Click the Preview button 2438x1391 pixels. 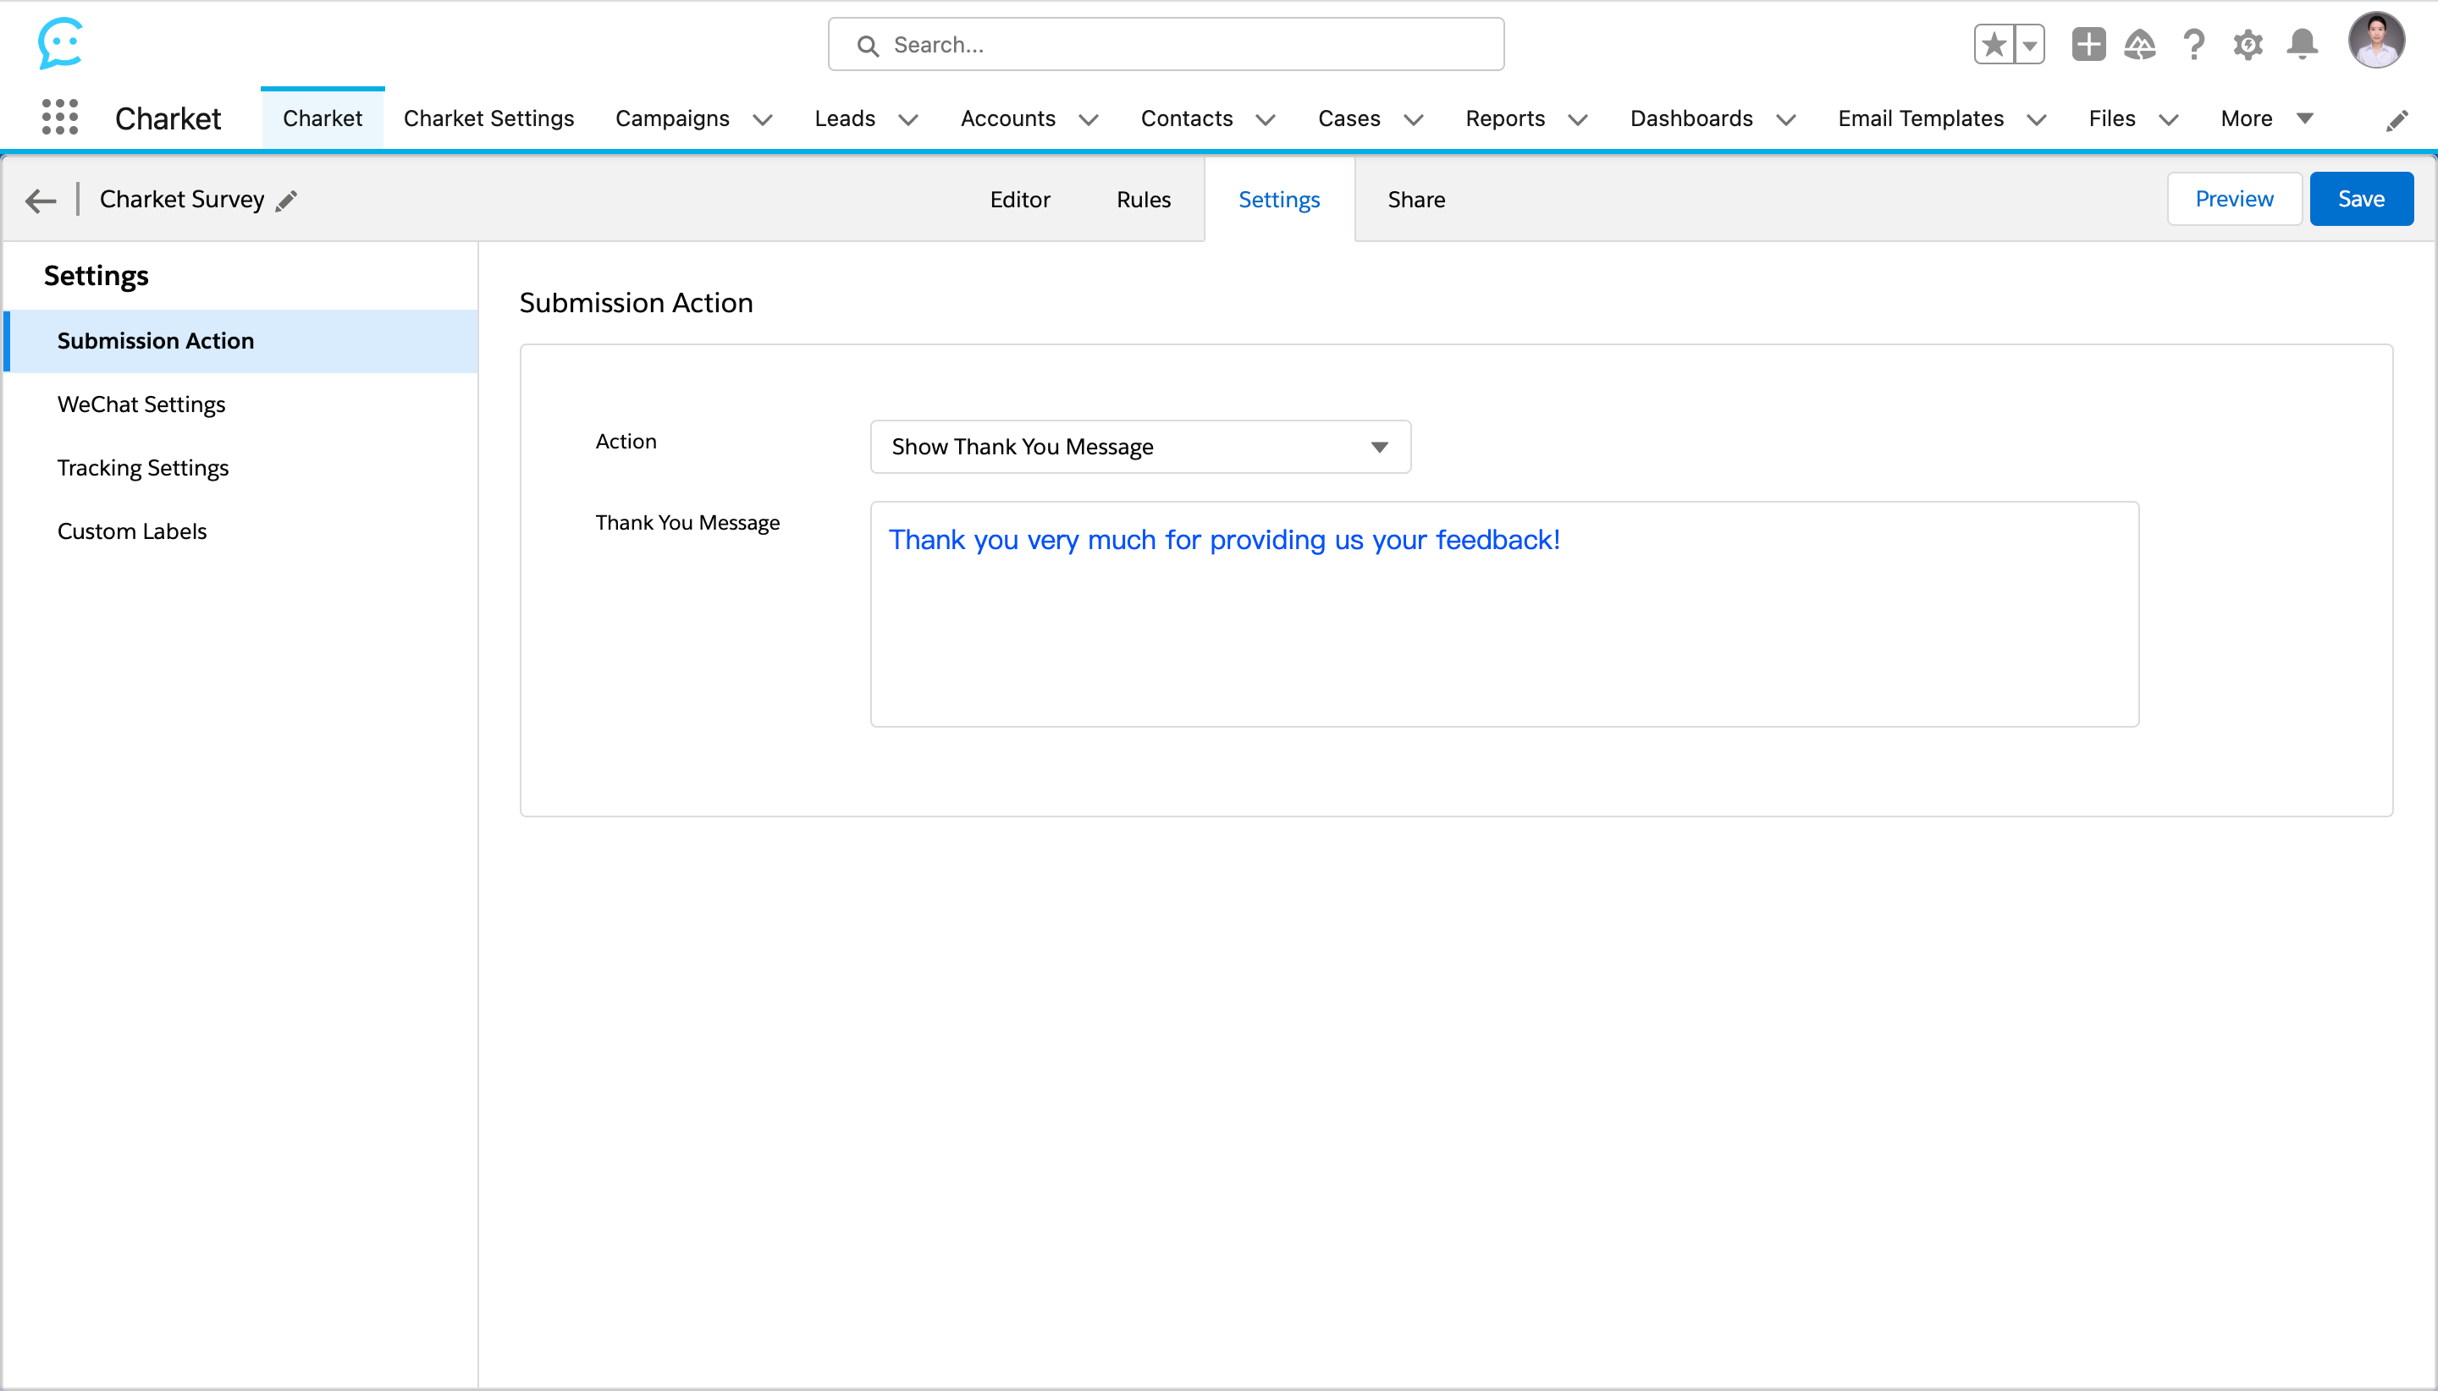point(2233,199)
